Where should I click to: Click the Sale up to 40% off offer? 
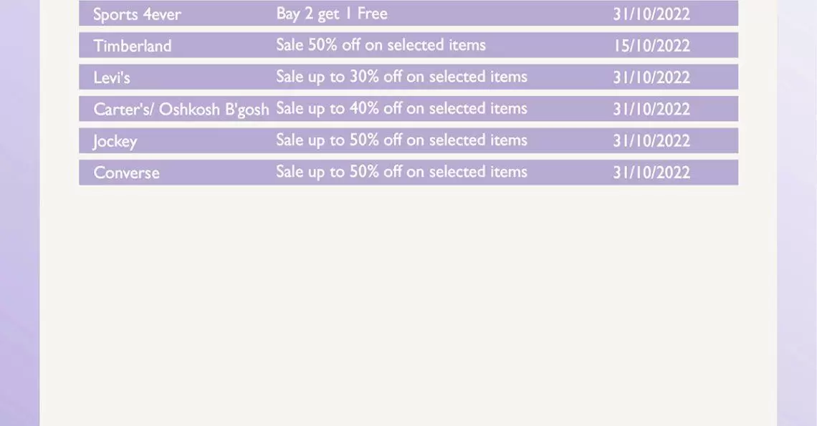[x=402, y=108]
